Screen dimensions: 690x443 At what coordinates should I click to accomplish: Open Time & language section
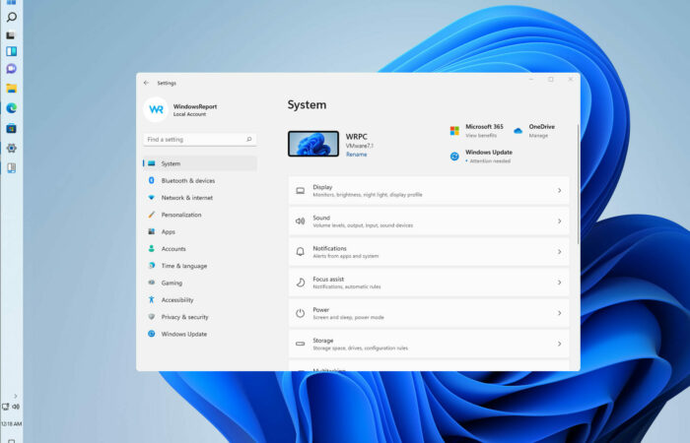(x=200, y=266)
